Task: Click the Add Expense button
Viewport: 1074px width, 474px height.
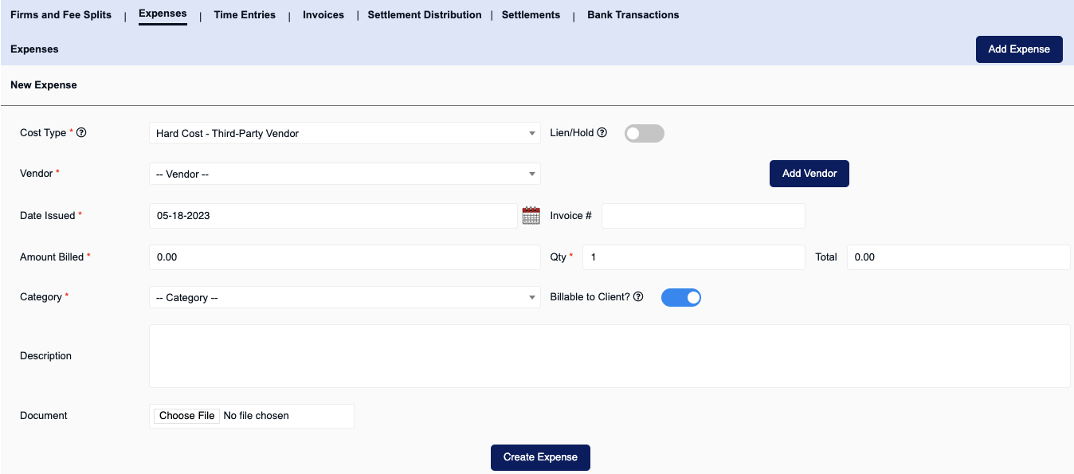Action: click(x=1019, y=49)
